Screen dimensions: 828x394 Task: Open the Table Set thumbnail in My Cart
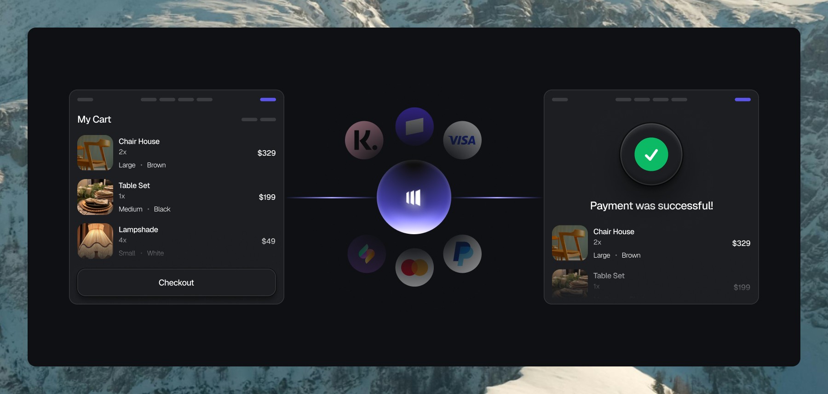coord(95,197)
